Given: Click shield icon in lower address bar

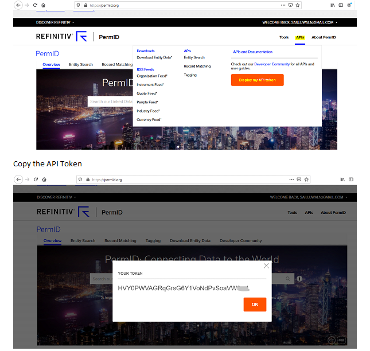Looking at the screenshot, I should click(80, 180).
